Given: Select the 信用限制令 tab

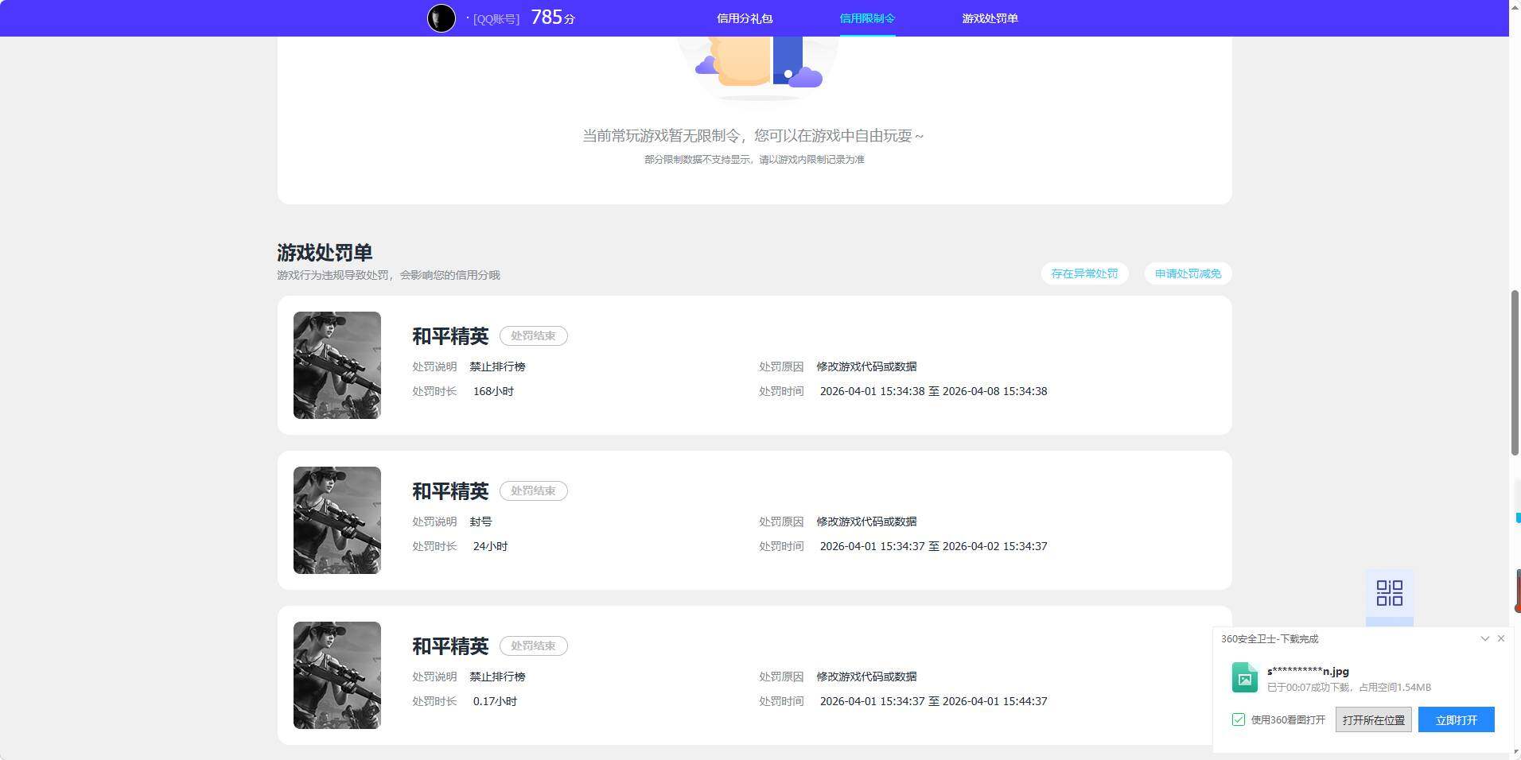Looking at the screenshot, I should 867,18.
